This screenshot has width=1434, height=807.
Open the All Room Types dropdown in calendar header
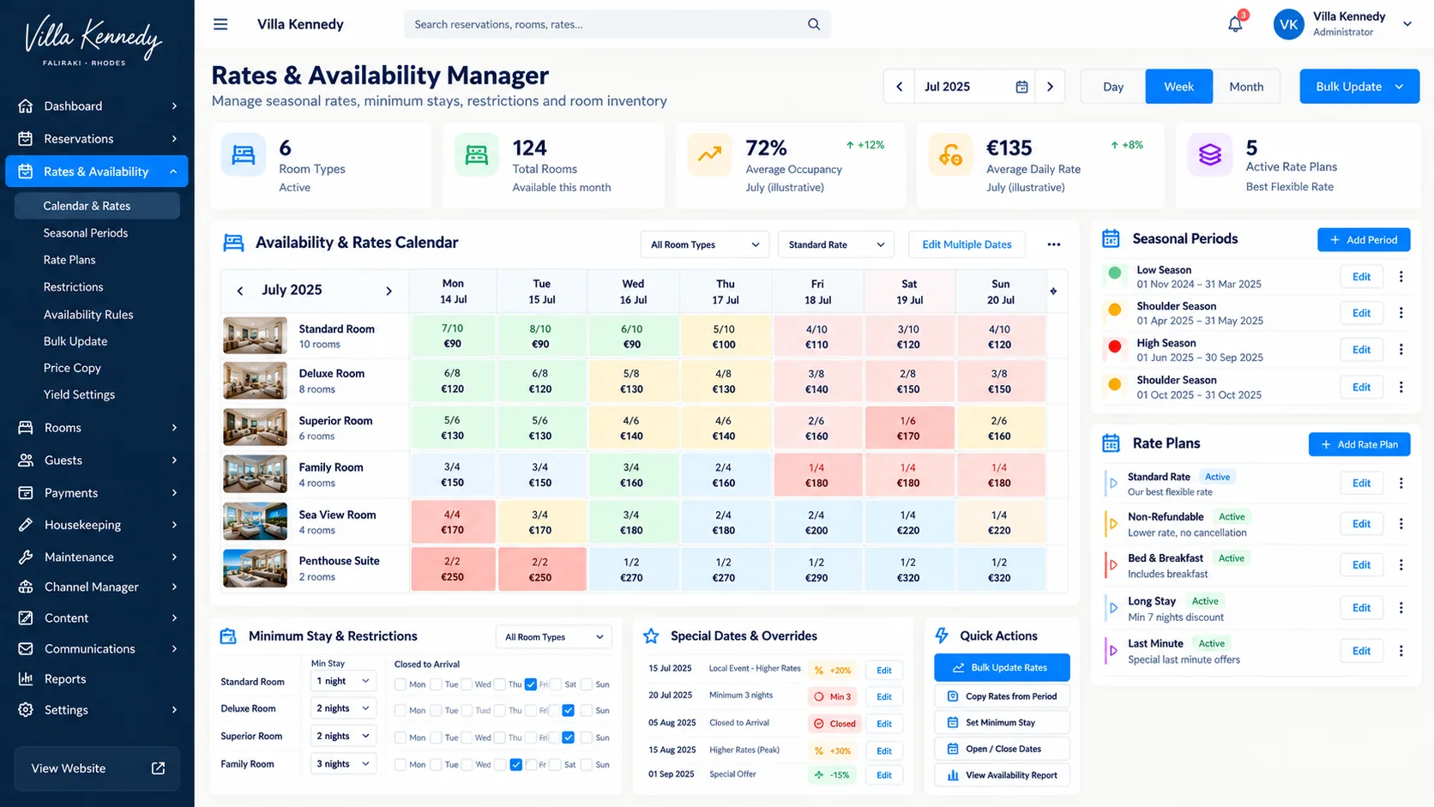coord(704,244)
